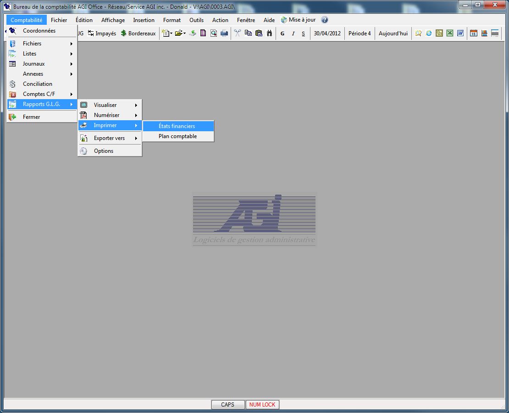Image resolution: width=509 pixels, height=413 pixels.
Task: Click the purple book toolbar icon
Action: click(x=203, y=33)
